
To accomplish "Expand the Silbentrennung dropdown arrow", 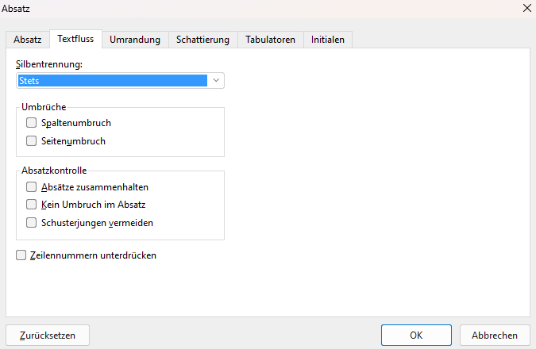I will coord(216,80).
